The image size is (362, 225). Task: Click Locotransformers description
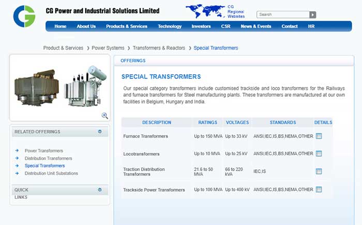141,154
